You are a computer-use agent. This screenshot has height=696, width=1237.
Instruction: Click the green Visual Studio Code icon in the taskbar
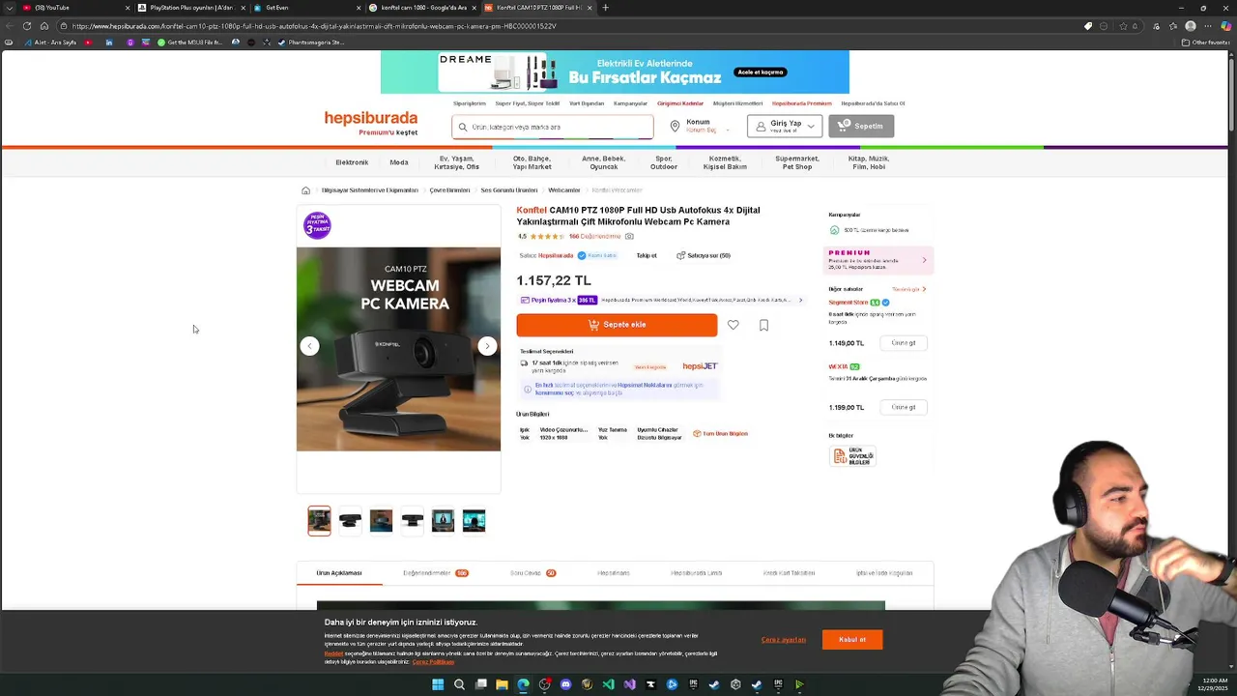608,684
